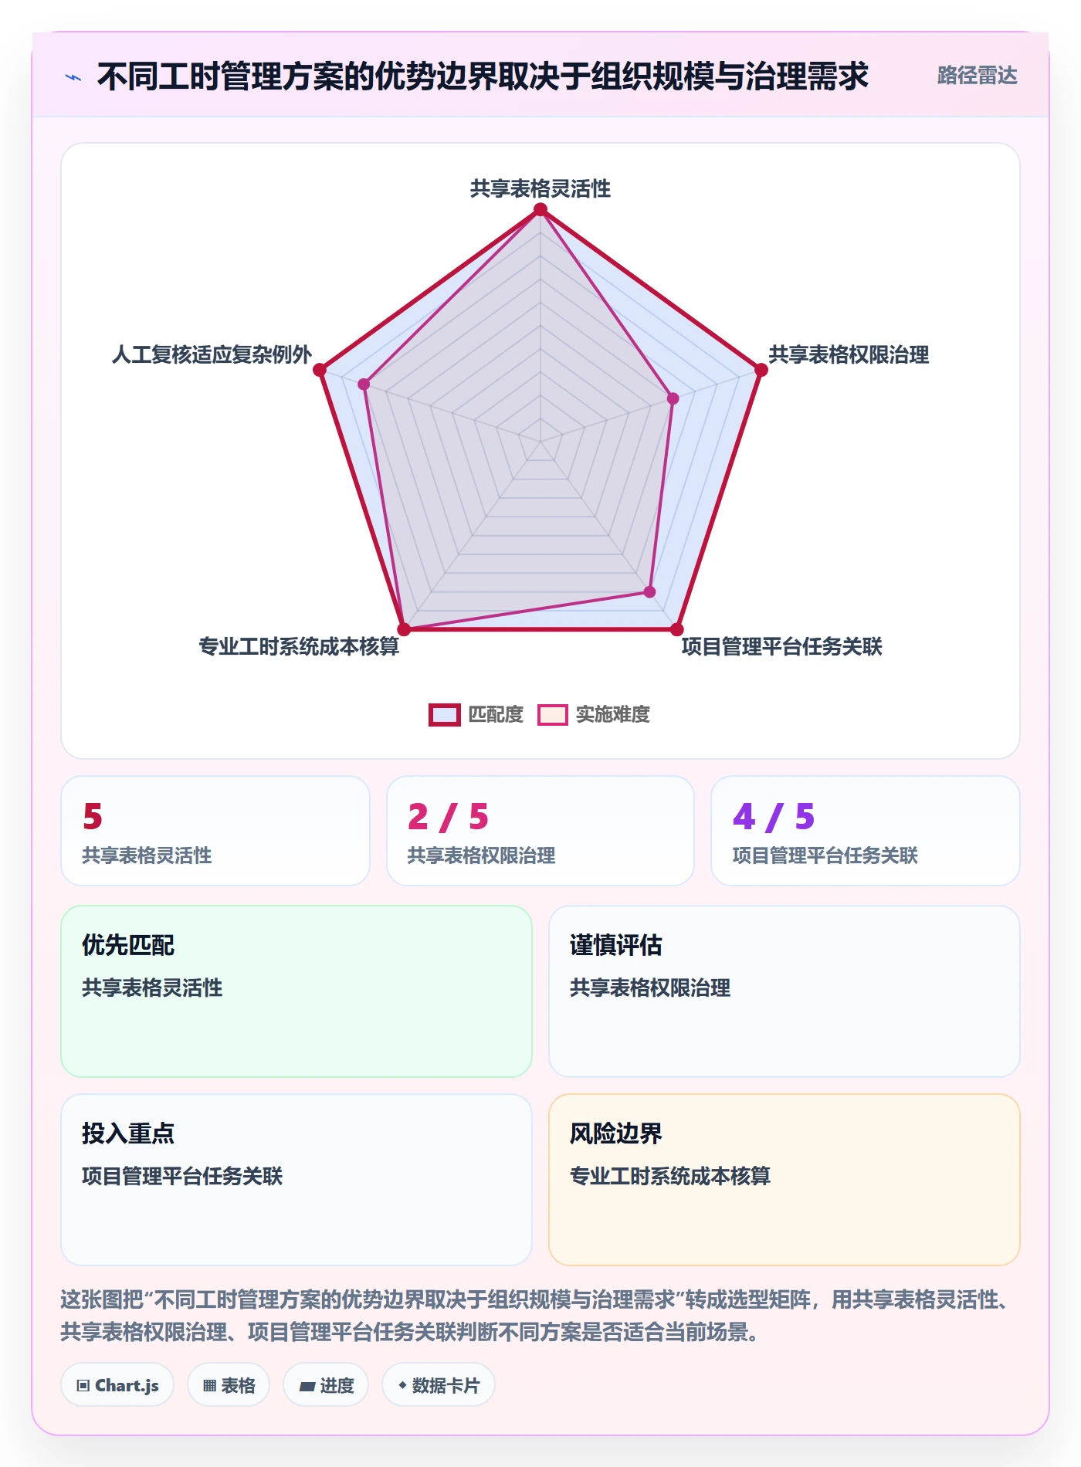
Task: Open the 投入重点 card
Action: pos(297,1179)
